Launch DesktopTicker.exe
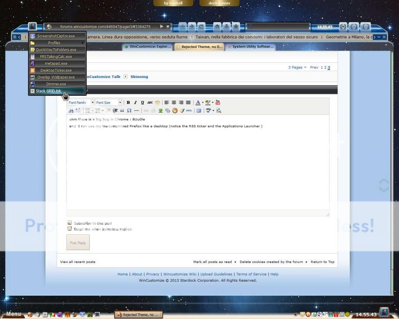Screen dimensions: 399x319 coord(57,70)
